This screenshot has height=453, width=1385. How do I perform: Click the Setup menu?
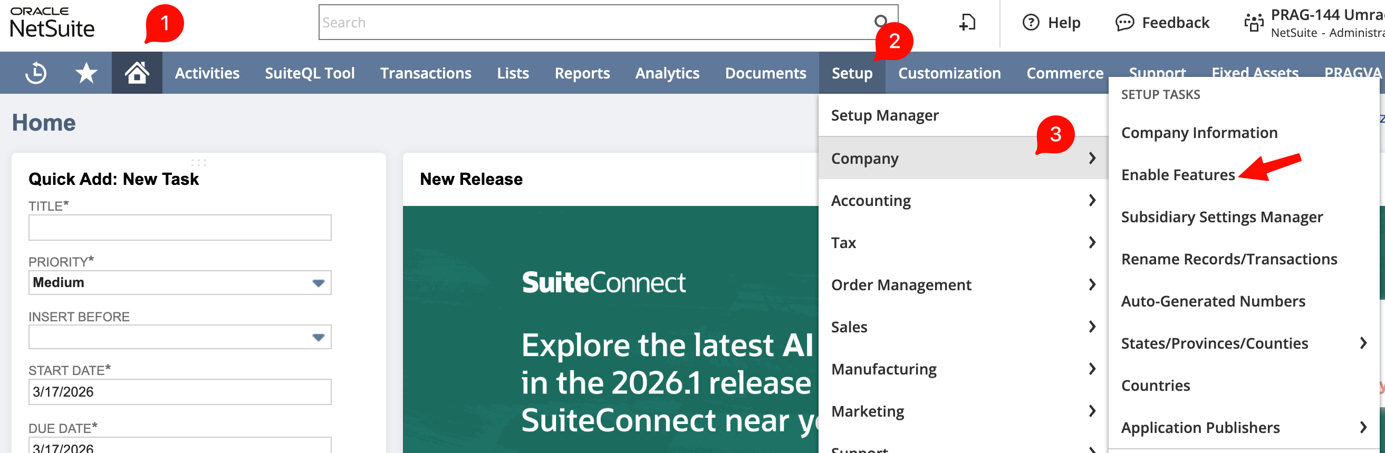tap(852, 73)
